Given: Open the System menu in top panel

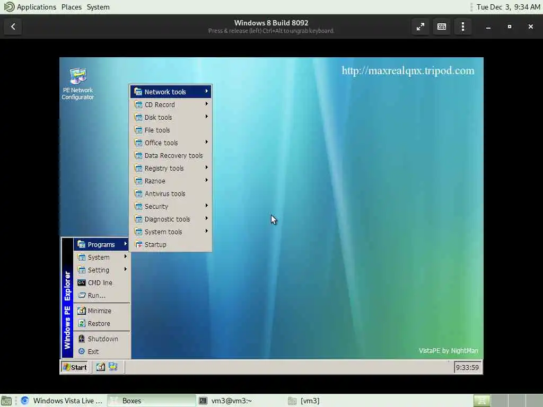Looking at the screenshot, I should pos(98,7).
